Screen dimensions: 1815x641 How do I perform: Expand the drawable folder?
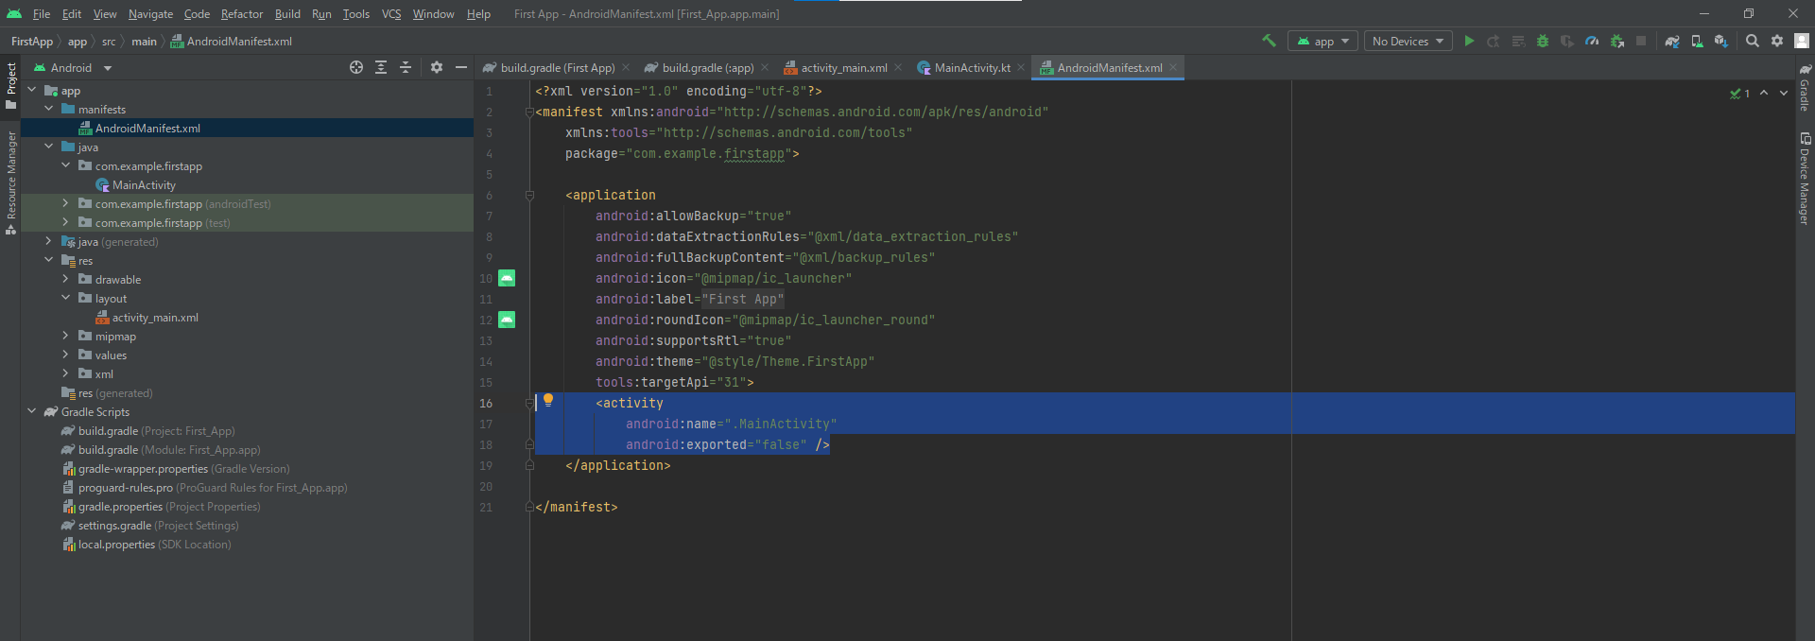click(x=66, y=279)
